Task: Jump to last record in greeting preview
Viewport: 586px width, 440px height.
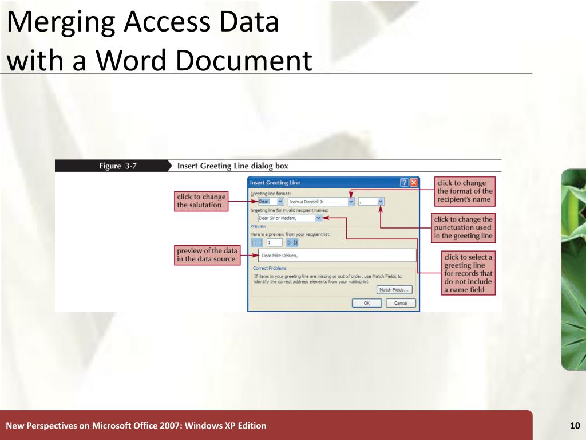Action: tap(295, 243)
